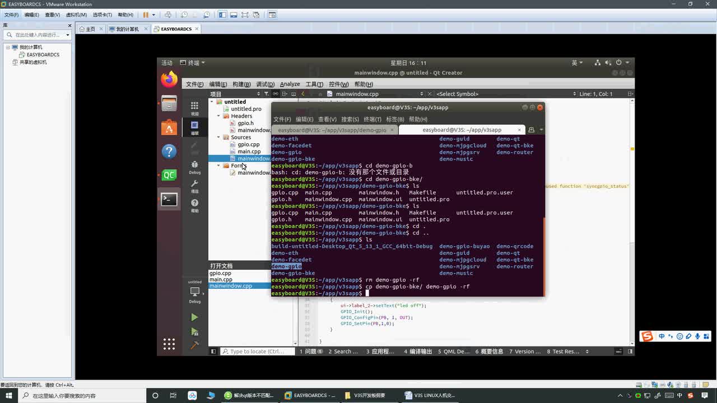Select main.cpp in open documents list
The height and width of the screenshot is (403, 717).
click(221, 279)
